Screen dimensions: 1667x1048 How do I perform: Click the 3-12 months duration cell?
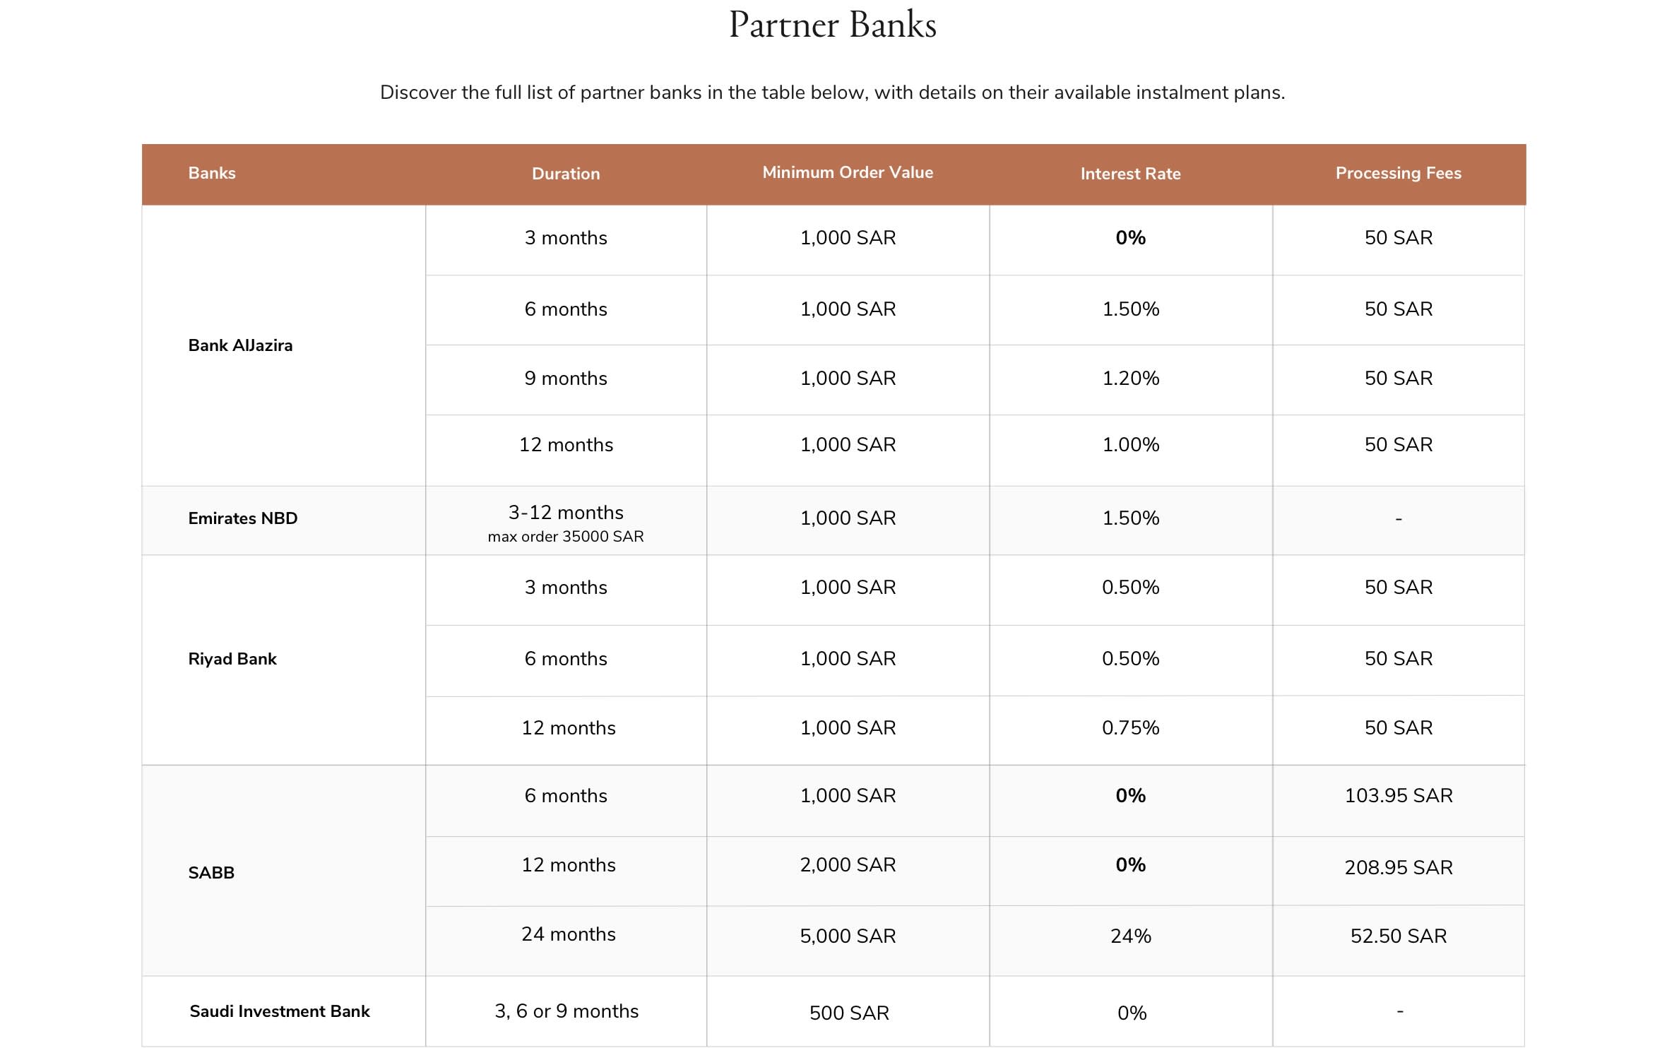(x=566, y=513)
